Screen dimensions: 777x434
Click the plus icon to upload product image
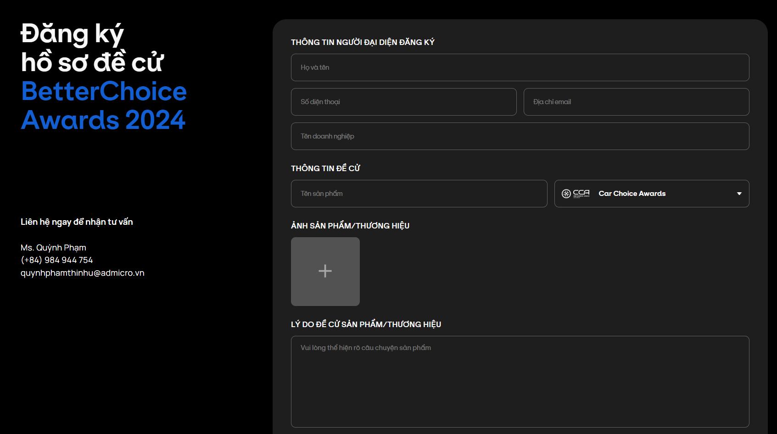(x=325, y=271)
